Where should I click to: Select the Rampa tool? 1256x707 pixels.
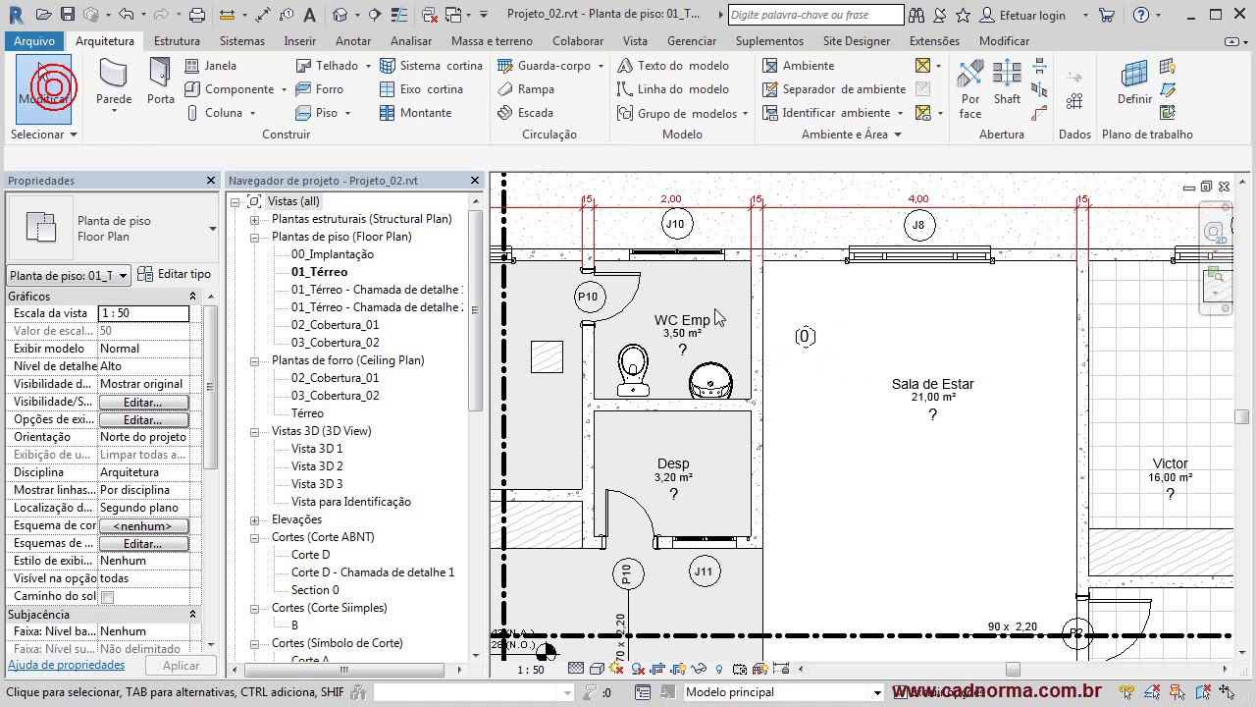tap(526, 89)
